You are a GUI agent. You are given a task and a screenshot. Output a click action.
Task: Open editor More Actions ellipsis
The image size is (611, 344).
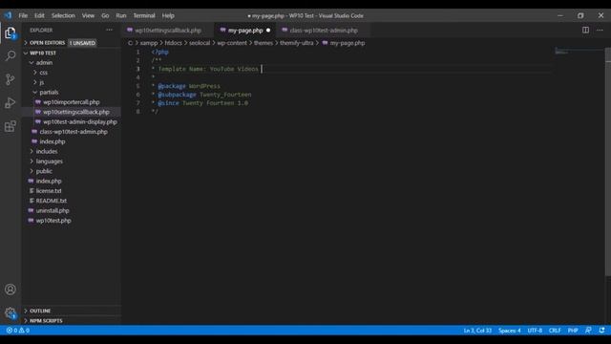[x=600, y=30]
